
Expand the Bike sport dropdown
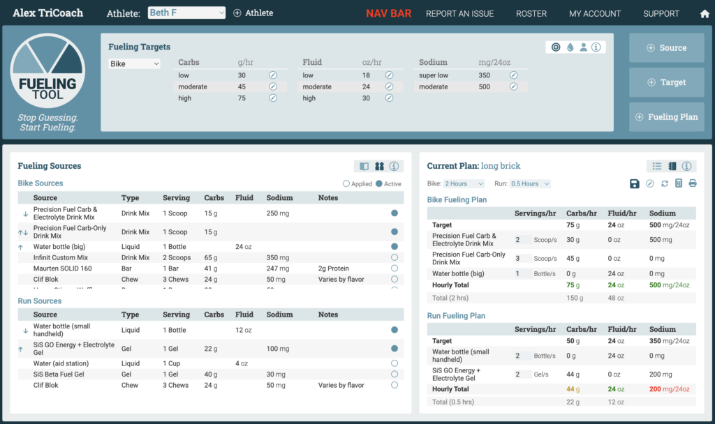tap(134, 63)
